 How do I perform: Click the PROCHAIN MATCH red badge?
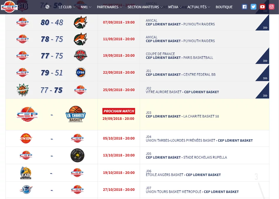click(119, 111)
